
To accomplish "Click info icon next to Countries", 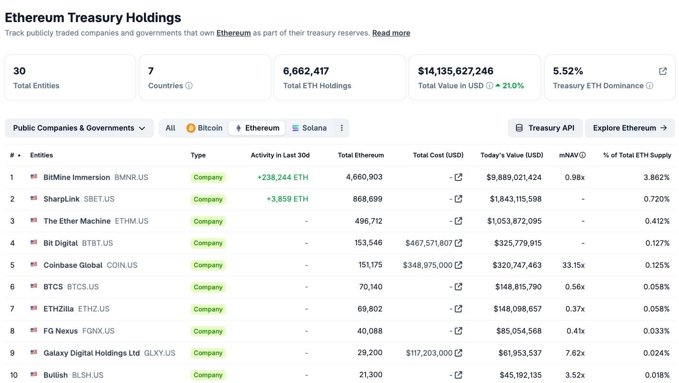I will 189,86.
